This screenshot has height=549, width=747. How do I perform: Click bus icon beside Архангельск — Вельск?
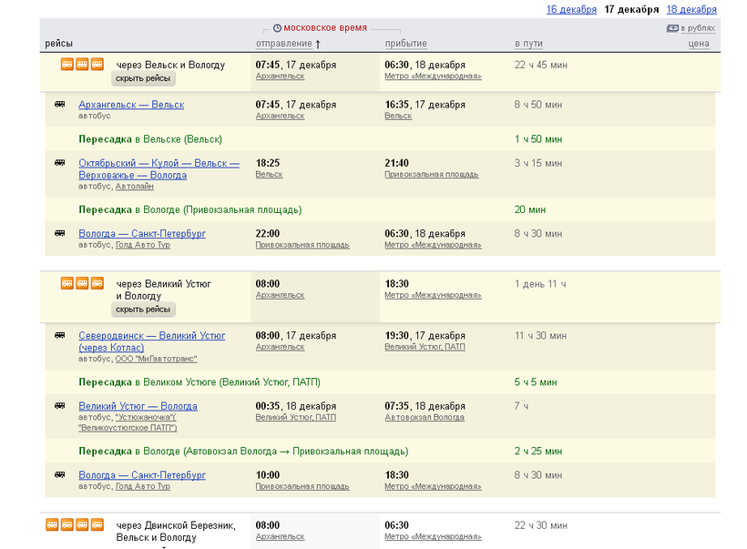[x=60, y=105]
